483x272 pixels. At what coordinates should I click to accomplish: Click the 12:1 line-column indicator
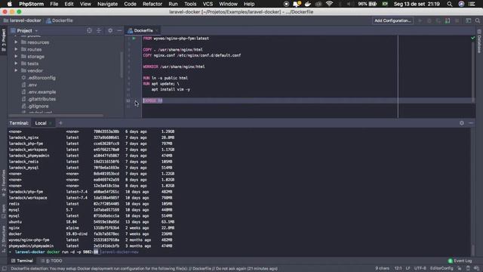coord(398,269)
